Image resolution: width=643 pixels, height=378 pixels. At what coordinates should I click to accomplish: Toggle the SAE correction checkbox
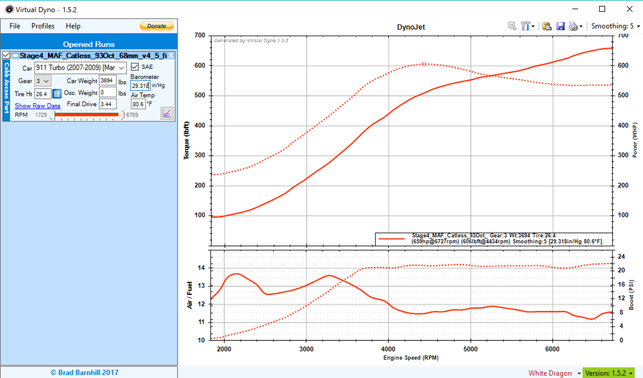[135, 67]
